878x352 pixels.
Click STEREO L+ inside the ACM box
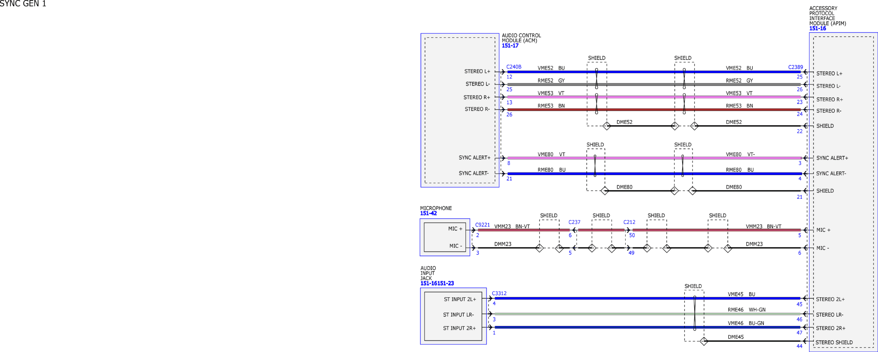click(477, 71)
